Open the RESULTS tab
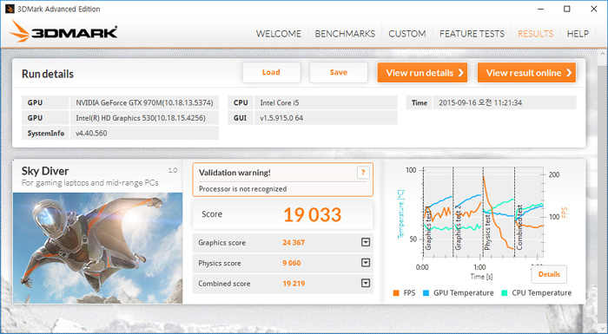Viewport: 608px width, 334px height. tap(536, 34)
